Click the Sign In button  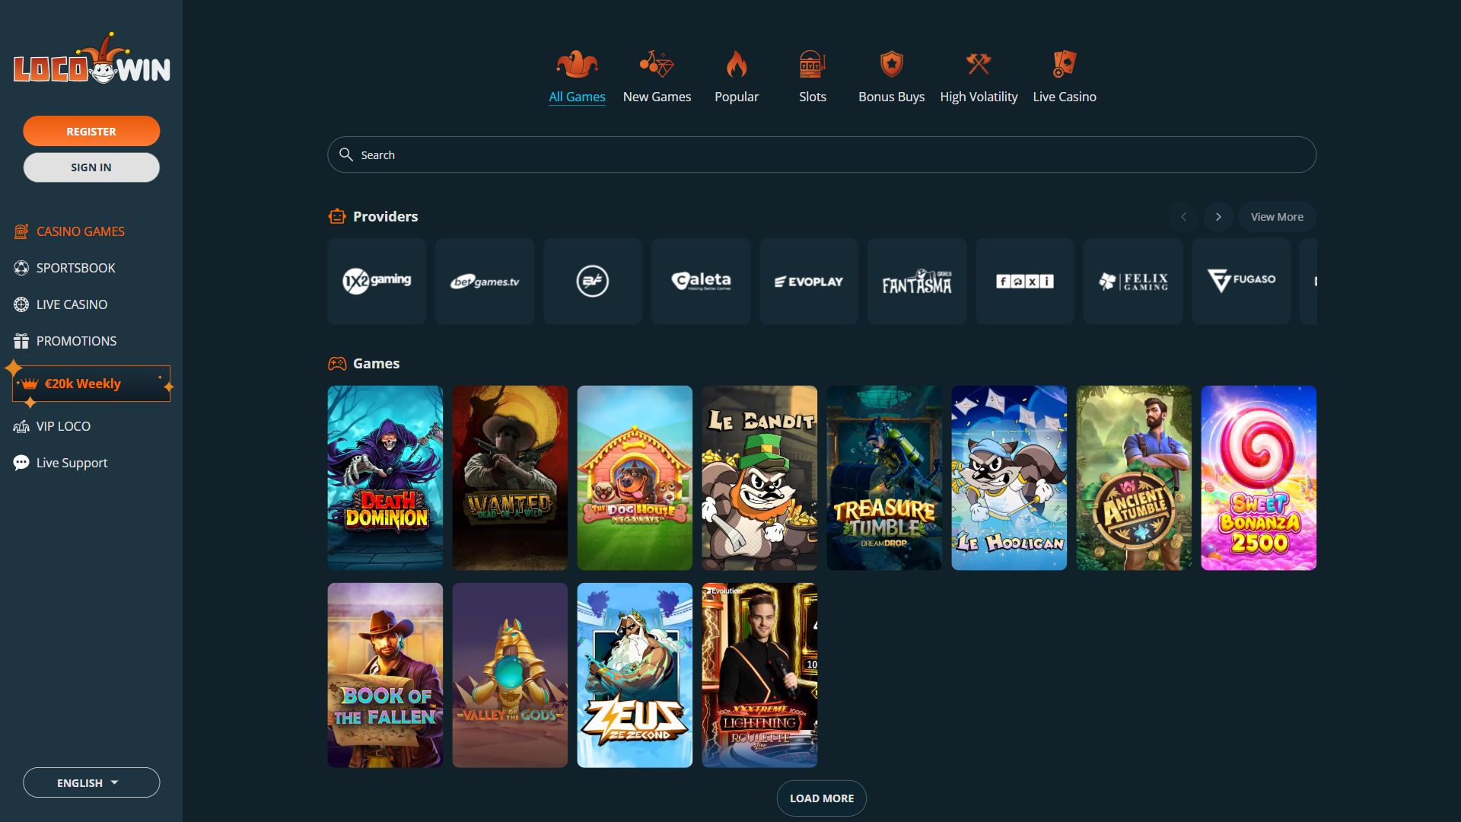[x=91, y=167]
